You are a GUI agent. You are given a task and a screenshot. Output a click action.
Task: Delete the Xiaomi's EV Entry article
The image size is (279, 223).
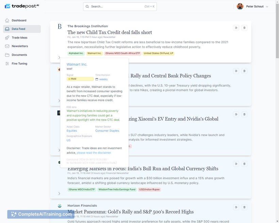(x=244, y=114)
